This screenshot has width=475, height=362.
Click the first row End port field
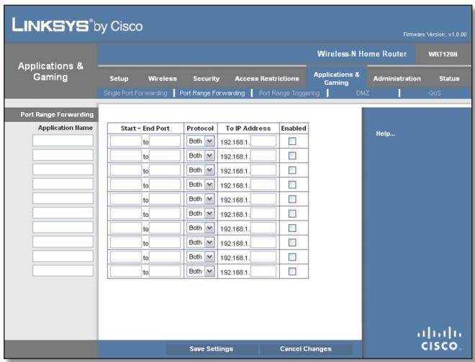(x=165, y=141)
